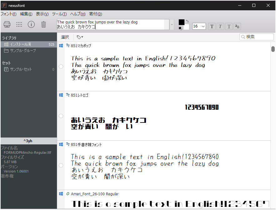Toggle italic preview formatting
Viewport: 276px width, 210px height.
[x=220, y=26]
